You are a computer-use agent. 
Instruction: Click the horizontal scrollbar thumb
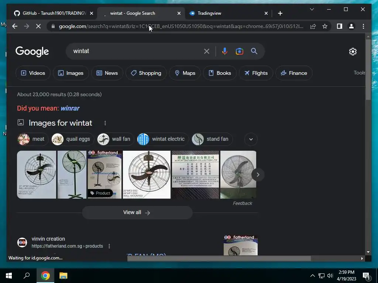click(x=219, y=258)
